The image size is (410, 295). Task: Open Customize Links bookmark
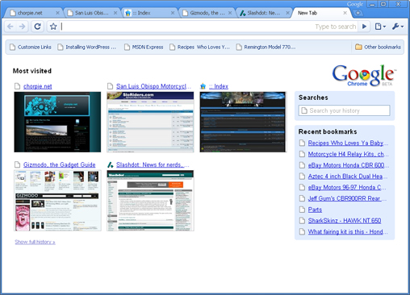31,47
